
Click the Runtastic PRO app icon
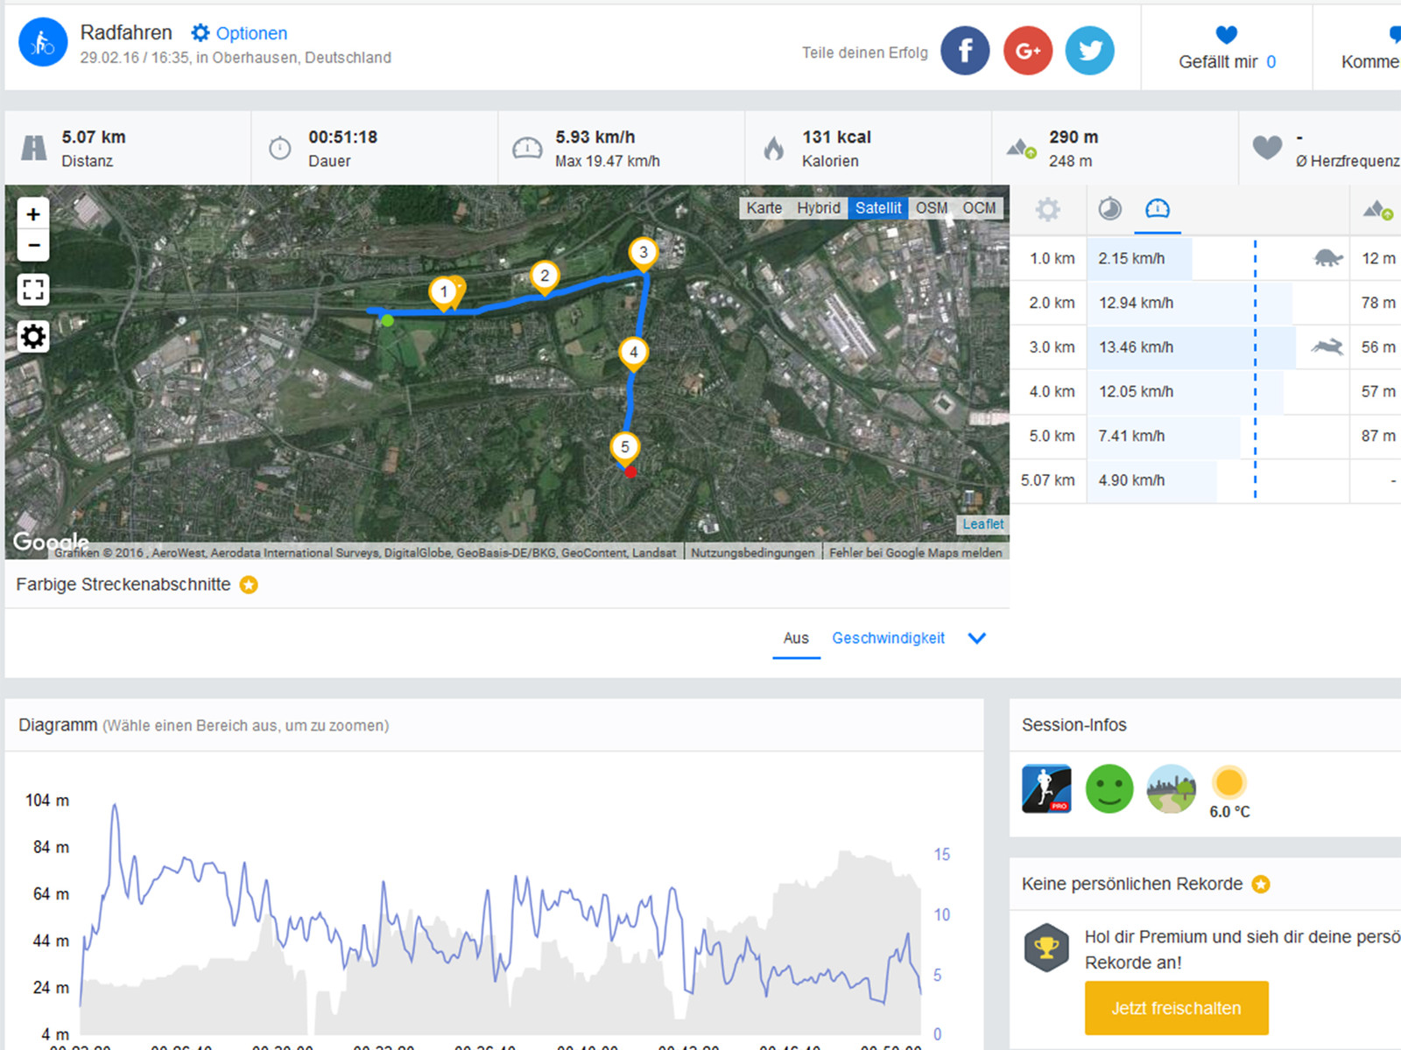tap(1046, 788)
